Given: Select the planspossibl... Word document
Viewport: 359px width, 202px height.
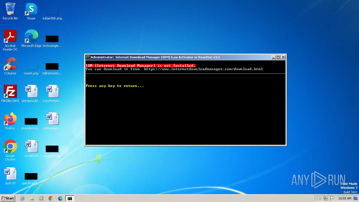Looking at the screenshot, I should (x=31, y=94).
